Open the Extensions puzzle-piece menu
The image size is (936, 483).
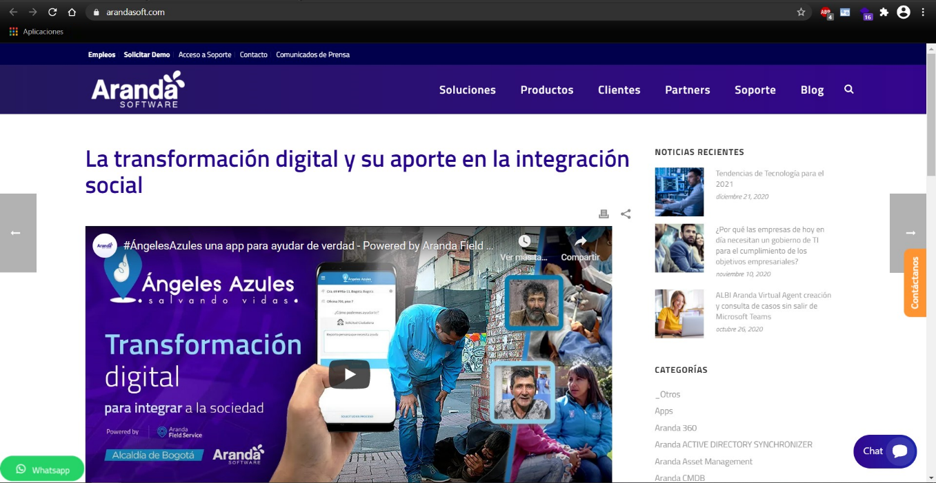(x=884, y=12)
